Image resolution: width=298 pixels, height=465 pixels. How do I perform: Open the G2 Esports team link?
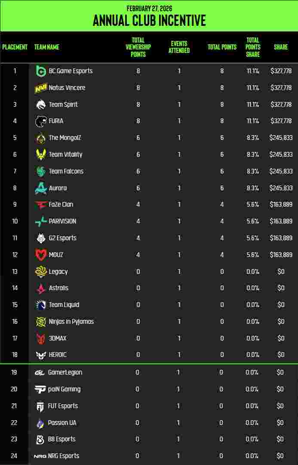(x=62, y=238)
